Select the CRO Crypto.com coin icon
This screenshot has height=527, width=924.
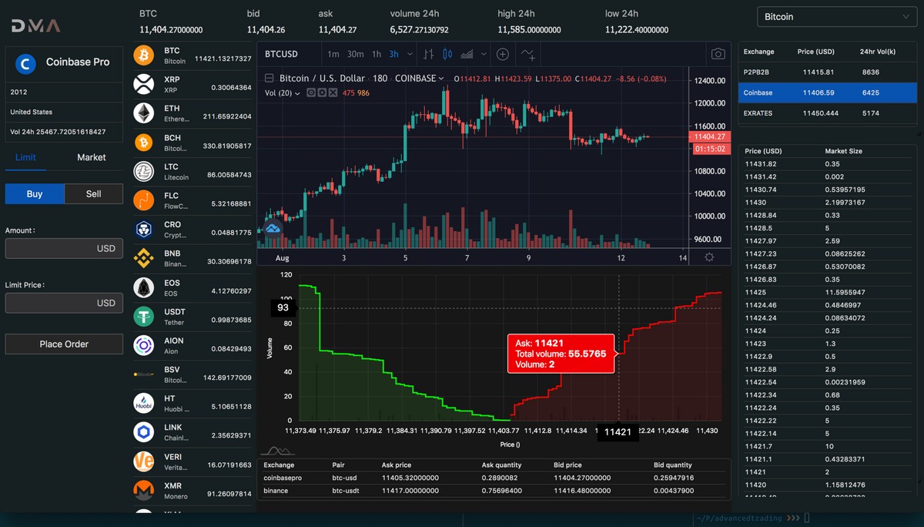(144, 230)
